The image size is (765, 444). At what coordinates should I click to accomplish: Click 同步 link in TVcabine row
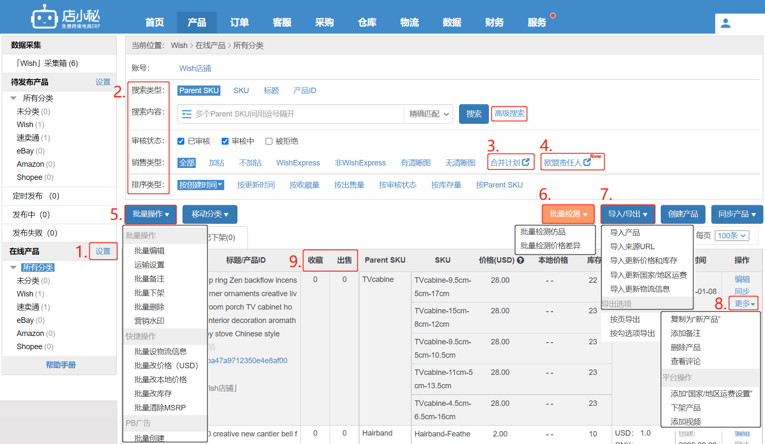coord(742,292)
